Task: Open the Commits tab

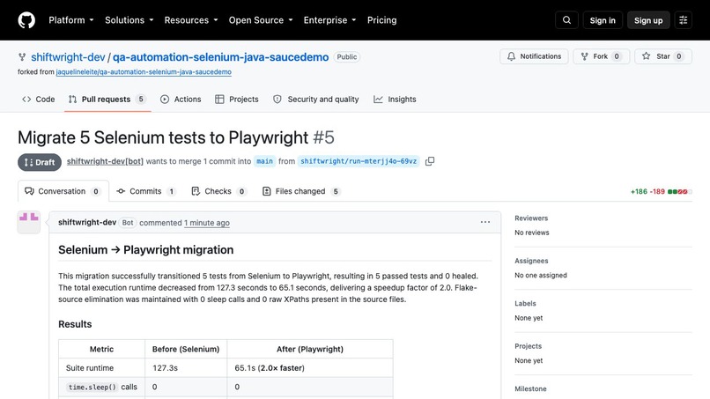Action: 146,191
